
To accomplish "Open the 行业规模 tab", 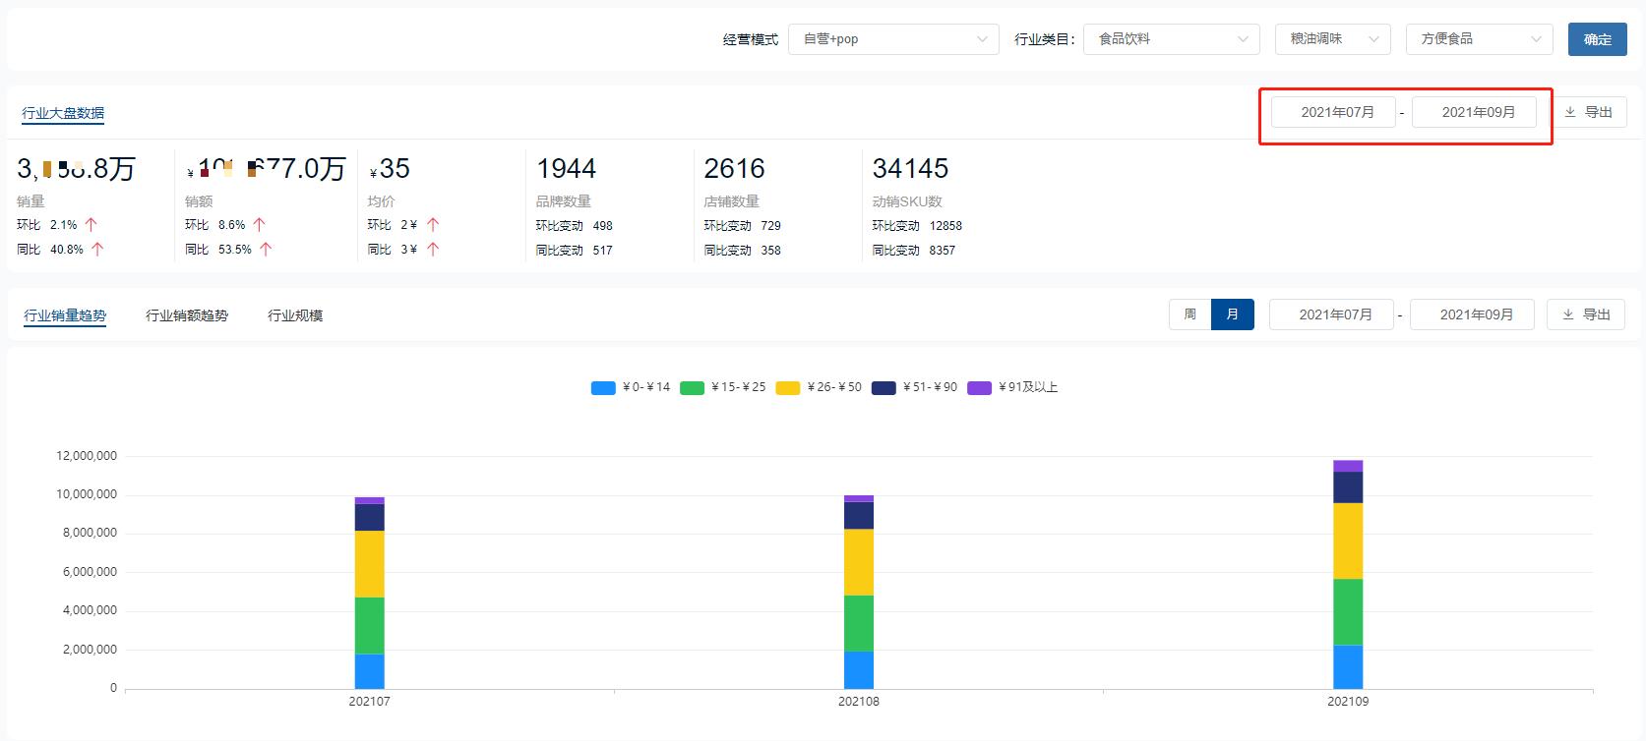I will click(295, 315).
